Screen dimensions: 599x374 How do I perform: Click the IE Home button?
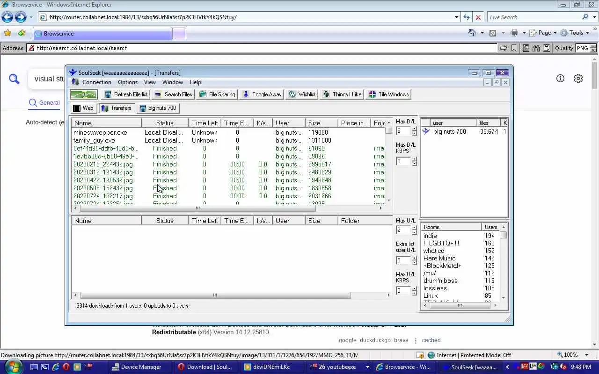coord(472,33)
